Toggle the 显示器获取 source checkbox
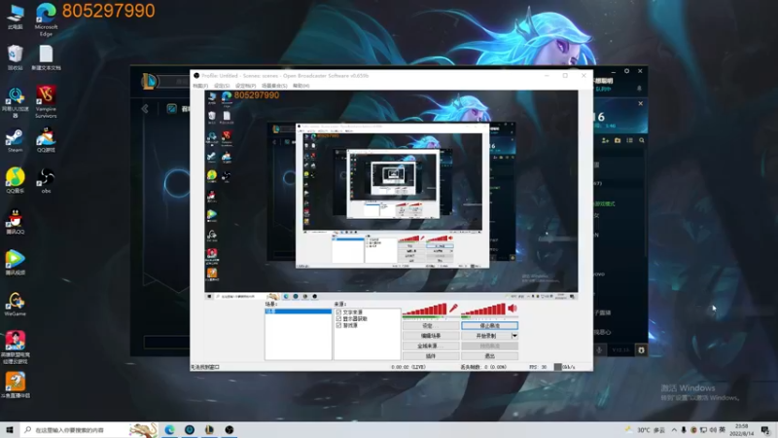Viewport: 778px width, 438px height. [x=338, y=319]
